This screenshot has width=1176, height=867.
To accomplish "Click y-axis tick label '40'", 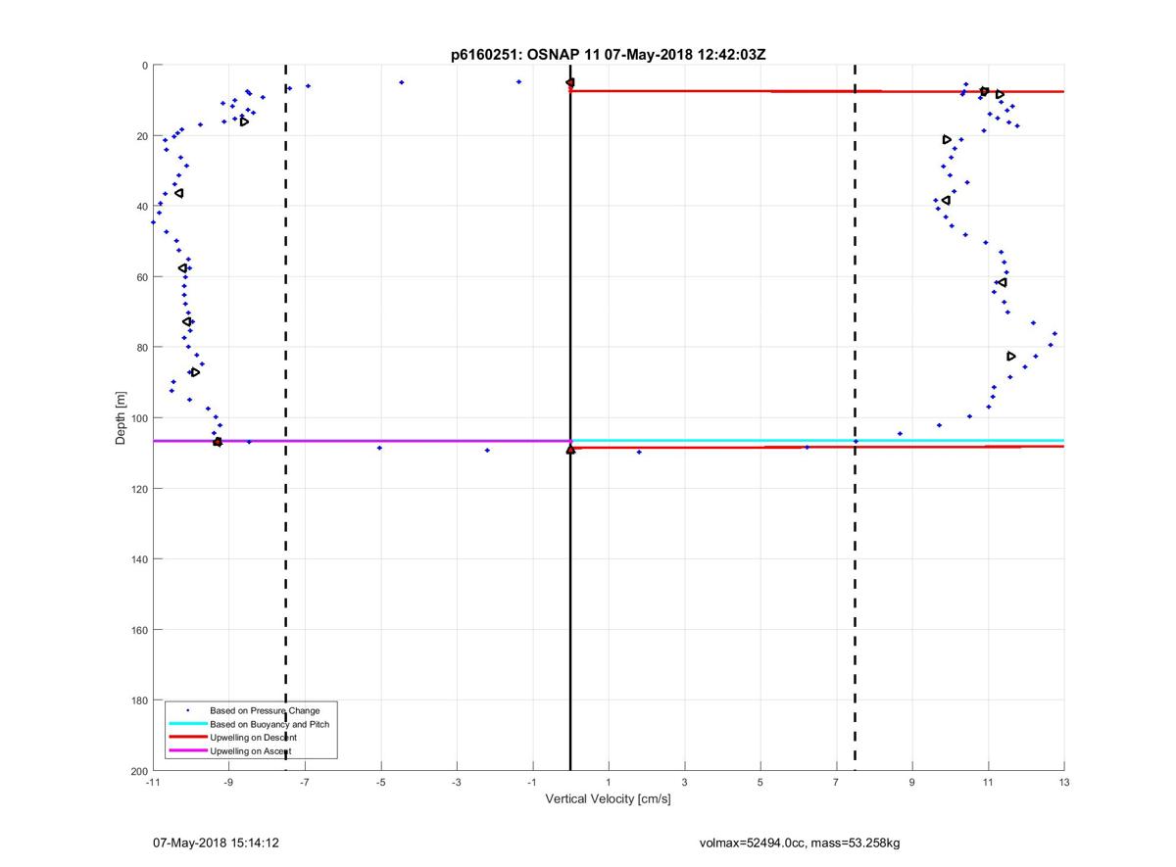I will pos(141,207).
